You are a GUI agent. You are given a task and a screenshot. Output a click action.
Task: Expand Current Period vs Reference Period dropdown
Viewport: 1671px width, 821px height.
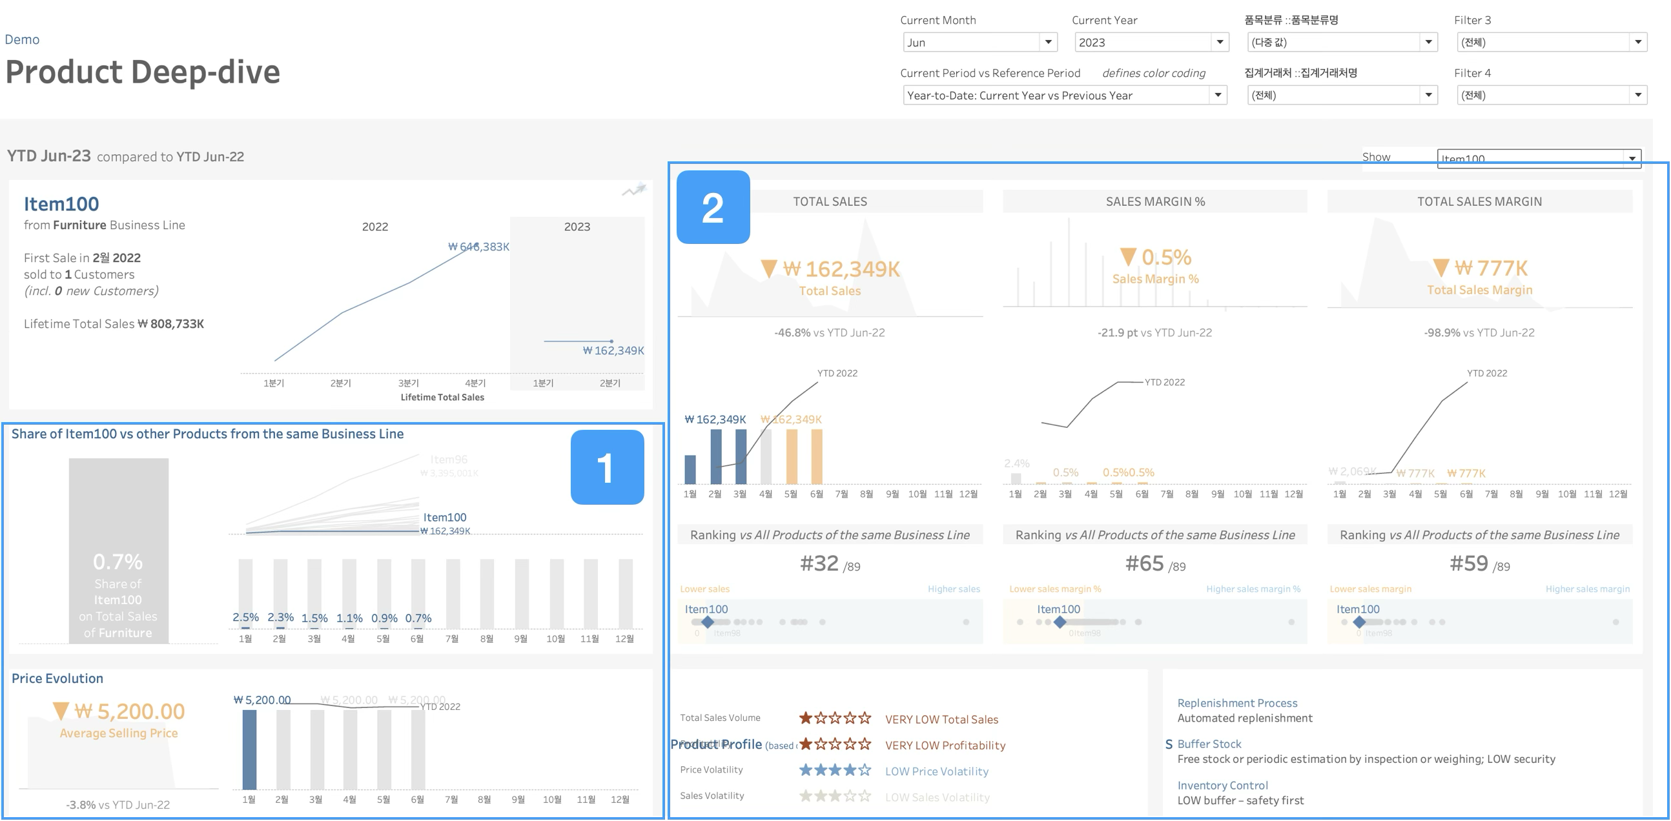coord(1218,96)
